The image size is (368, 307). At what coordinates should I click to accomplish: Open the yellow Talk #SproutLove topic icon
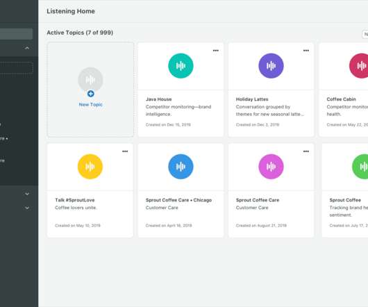pyautogui.click(x=90, y=167)
